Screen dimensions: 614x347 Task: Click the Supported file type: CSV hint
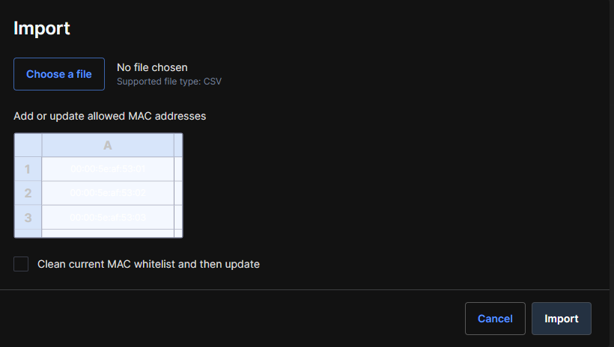pyautogui.click(x=169, y=82)
